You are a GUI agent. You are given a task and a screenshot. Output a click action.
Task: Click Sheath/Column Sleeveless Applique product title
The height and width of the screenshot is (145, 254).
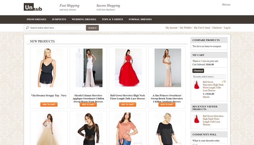(x=88, y=99)
